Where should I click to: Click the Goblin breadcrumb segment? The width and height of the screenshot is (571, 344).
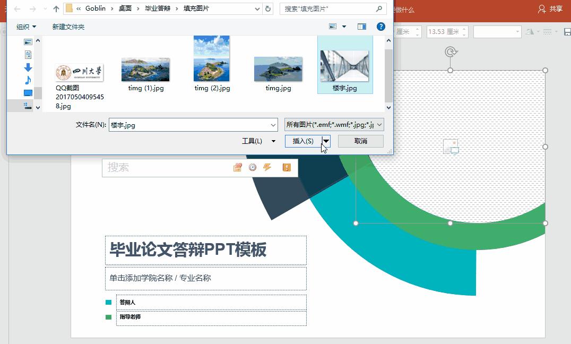(96, 8)
